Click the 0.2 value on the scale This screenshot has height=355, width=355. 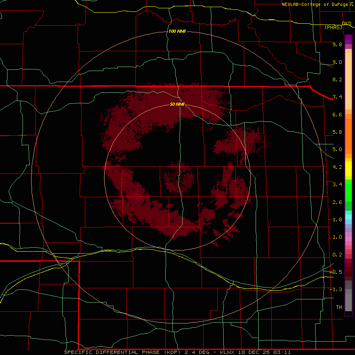[x=337, y=255]
